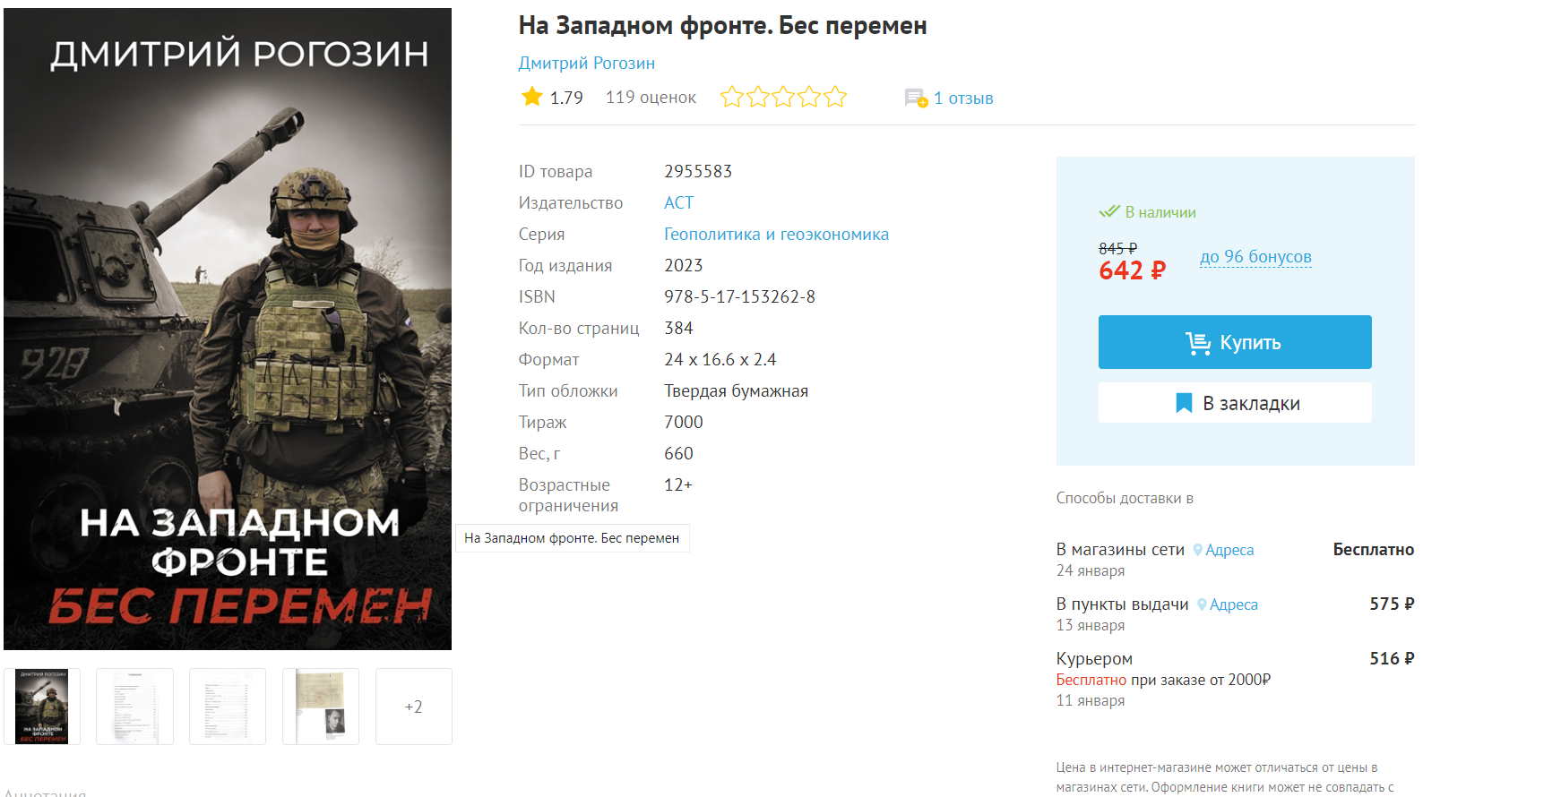This screenshot has height=797, width=1561.
Task: Expand the +2 more images thumbnail
Action: point(413,707)
